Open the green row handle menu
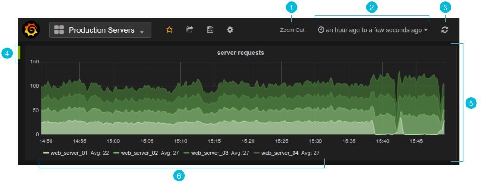The height and width of the screenshot is (185, 481). click(x=19, y=52)
